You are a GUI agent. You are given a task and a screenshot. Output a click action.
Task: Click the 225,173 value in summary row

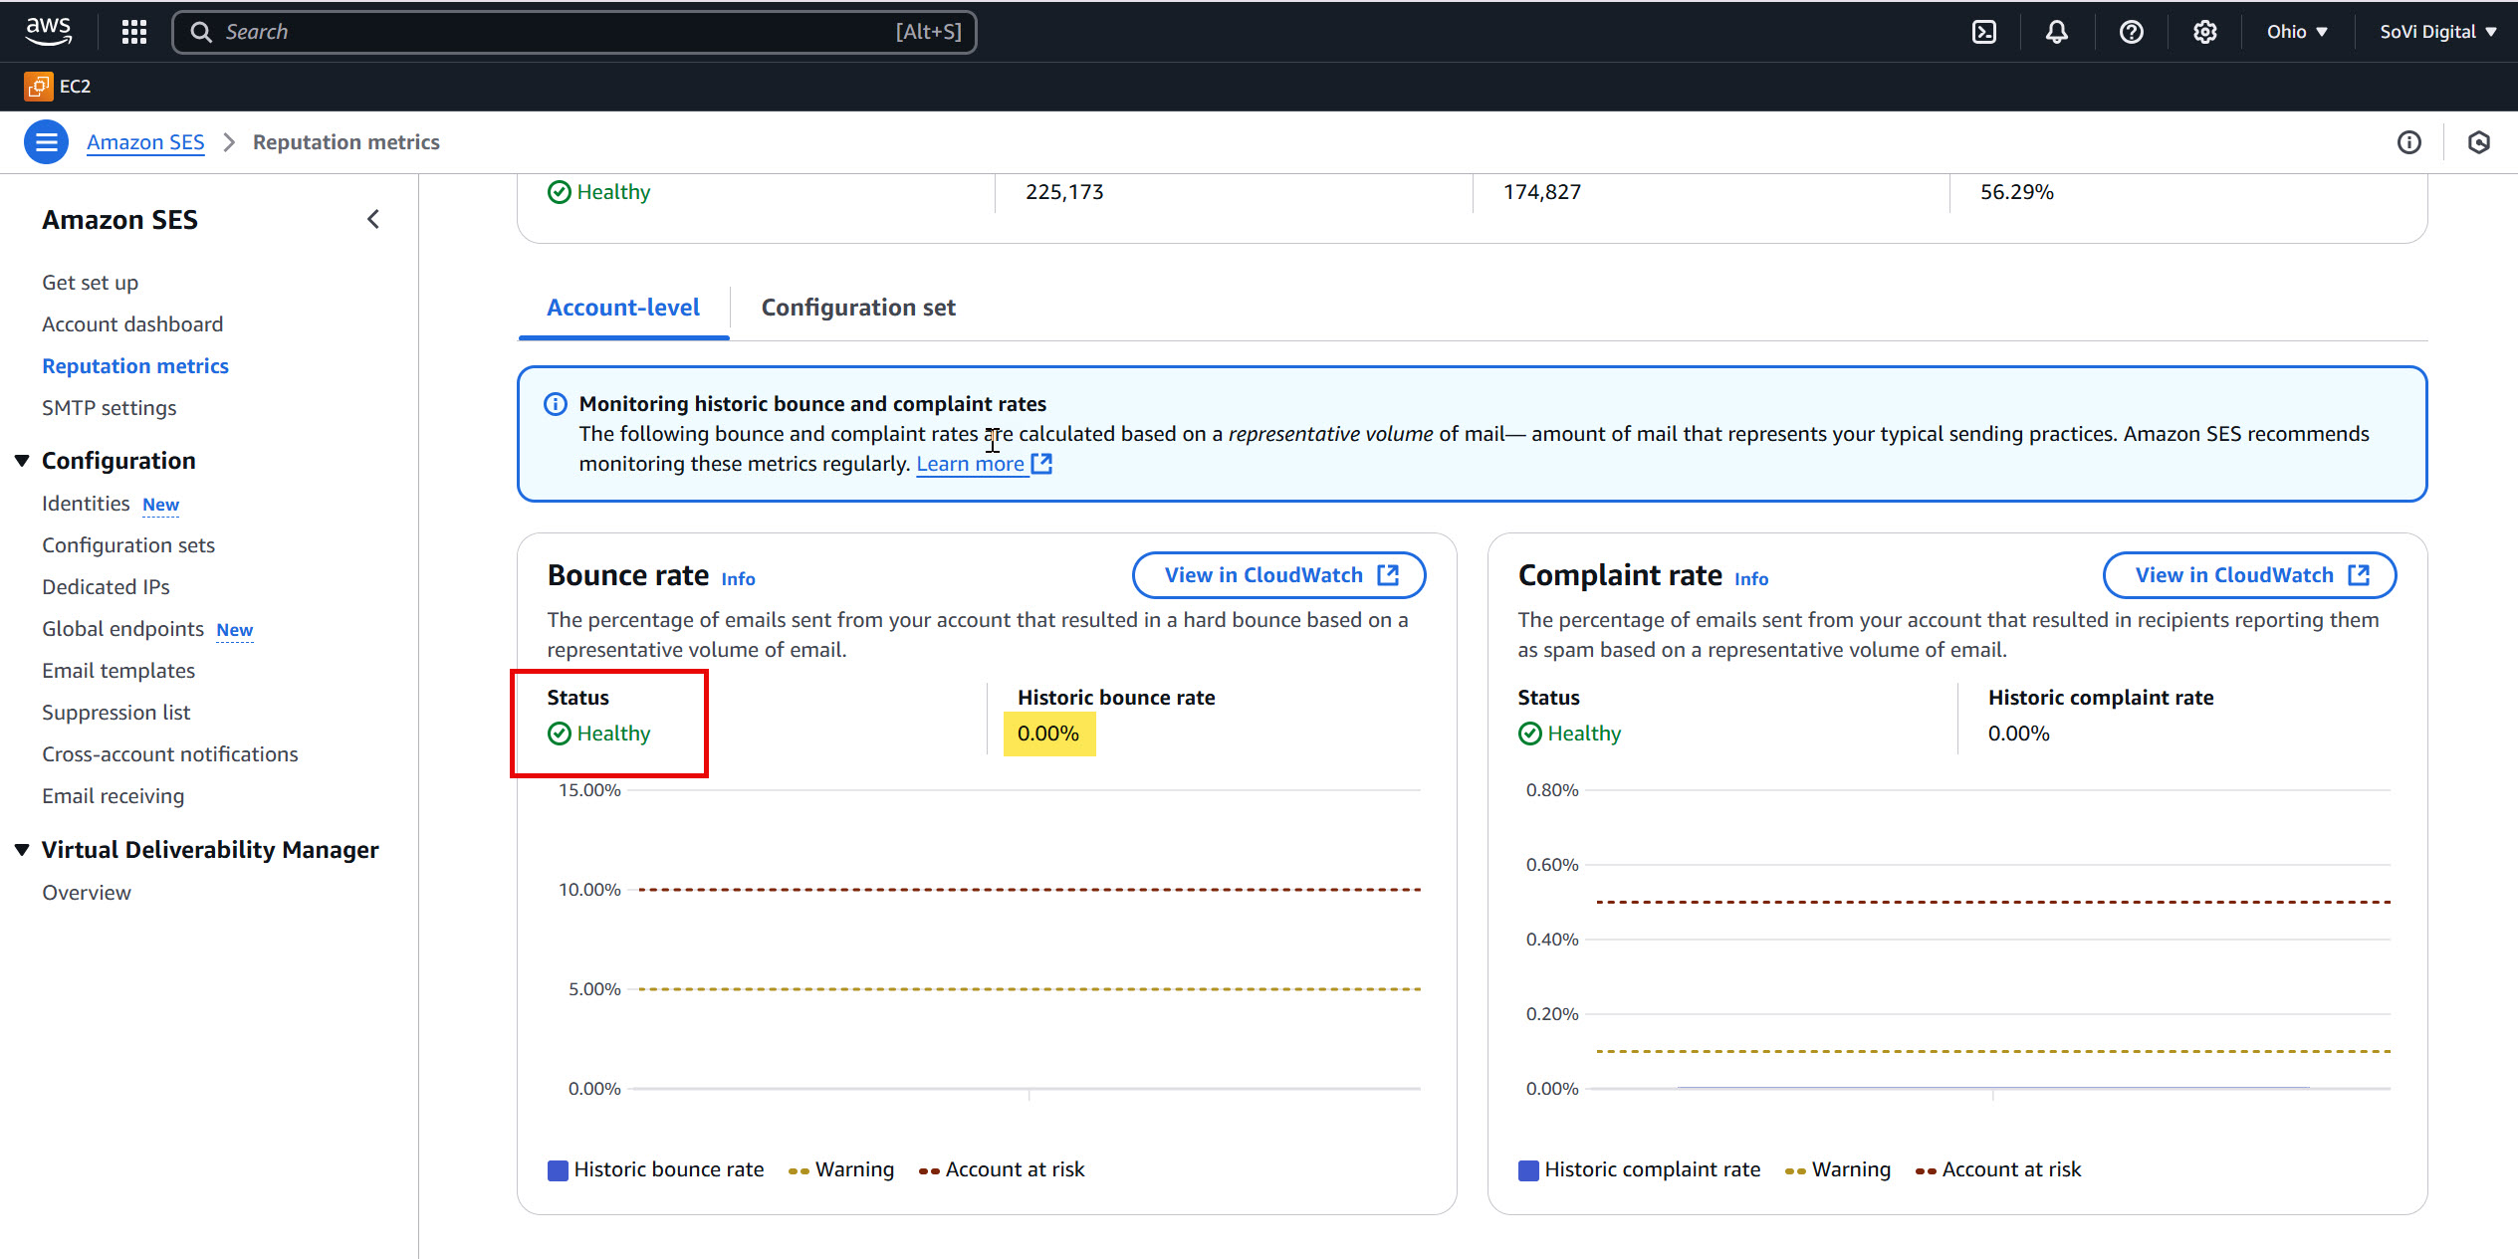tap(1064, 192)
